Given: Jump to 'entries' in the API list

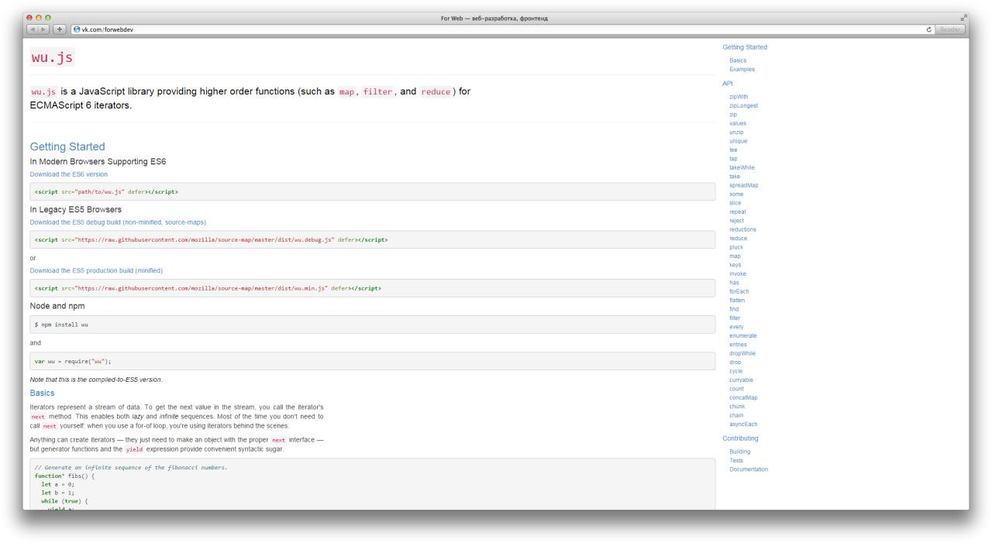Looking at the screenshot, I should pos(738,345).
